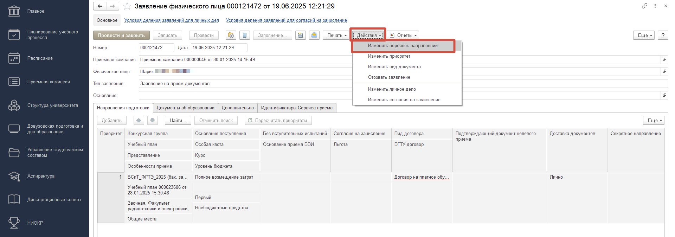
Task: Click the envelope icon in the toolbar
Action: point(314,35)
